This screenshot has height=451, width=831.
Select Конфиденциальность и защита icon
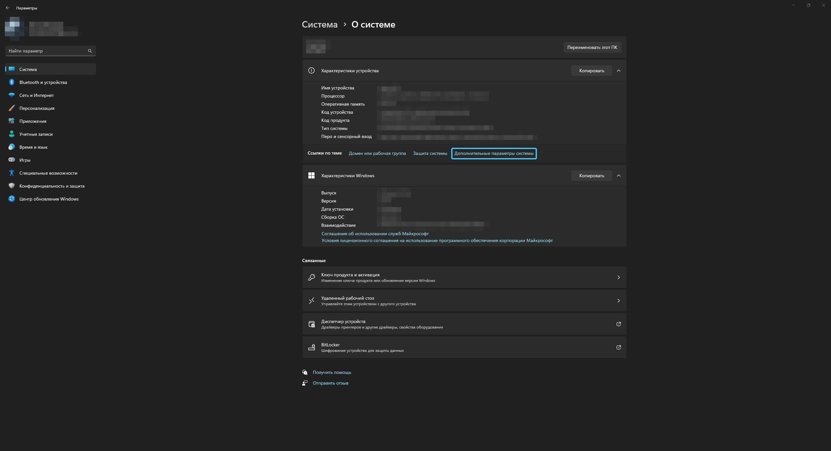click(x=12, y=186)
